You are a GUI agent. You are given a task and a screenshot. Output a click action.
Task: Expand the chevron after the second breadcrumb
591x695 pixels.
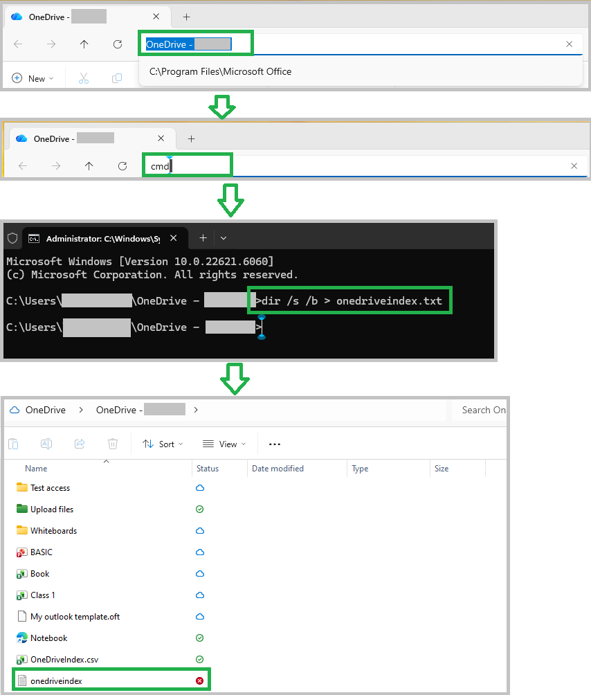196,410
